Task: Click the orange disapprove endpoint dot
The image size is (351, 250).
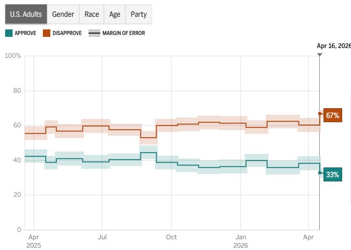Action: [x=320, y=113]
